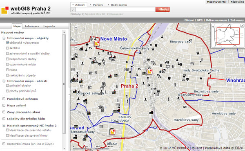
Task: Click the Praha 2 marker near Nové Město
Action: coord(97,43)
